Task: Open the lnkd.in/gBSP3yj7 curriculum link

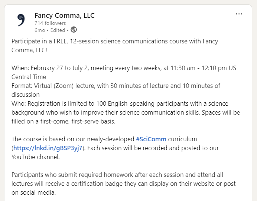Action: tap(48, 148)
